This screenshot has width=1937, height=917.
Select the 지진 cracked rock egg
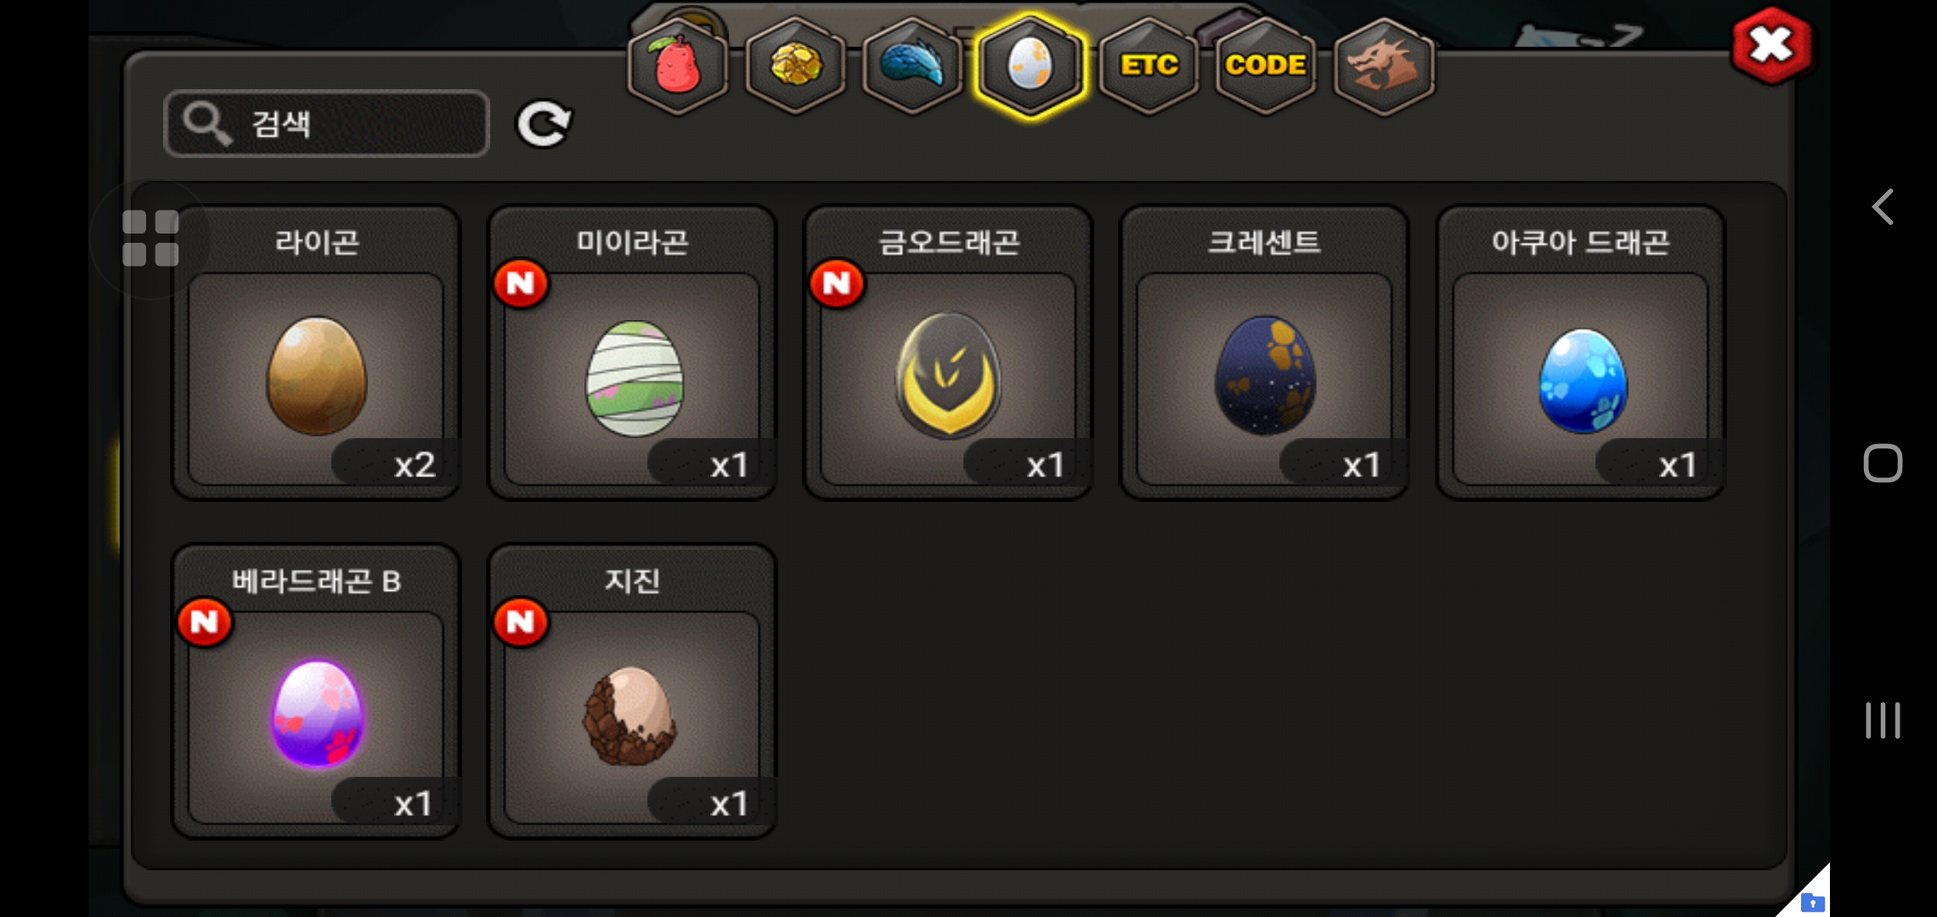click(632, 692)
